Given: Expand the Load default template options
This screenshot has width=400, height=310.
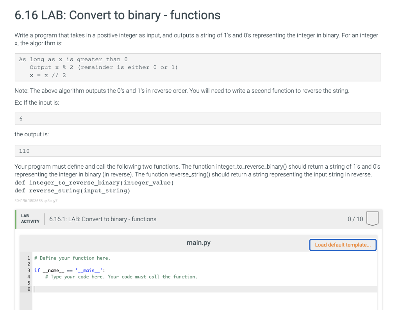Looking at the screenshot, I should point(343,245).
